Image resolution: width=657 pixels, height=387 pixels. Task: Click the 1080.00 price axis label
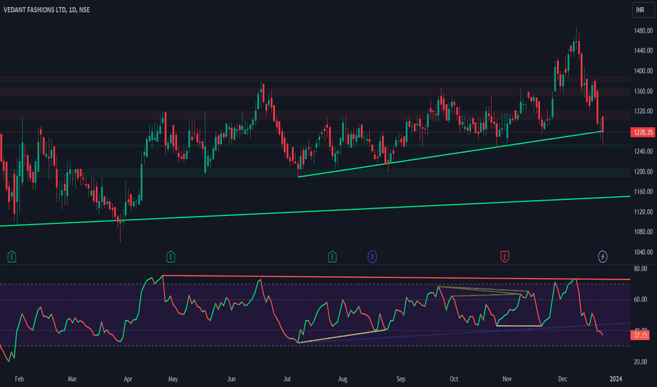tap(643, 231)
